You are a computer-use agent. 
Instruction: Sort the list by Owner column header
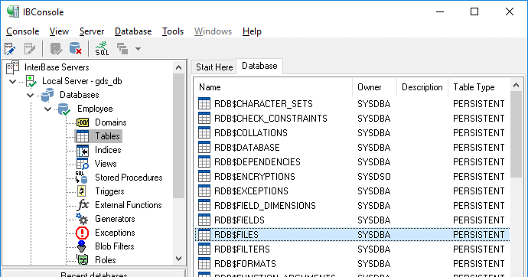pyautogui.click(x=374, y=87)
